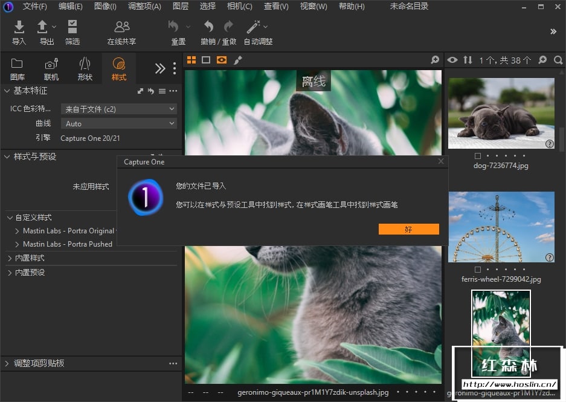Tick the color tag box under dog-7236774.jpg
Screen dimensions: 566x402
[x=478, y=156]
